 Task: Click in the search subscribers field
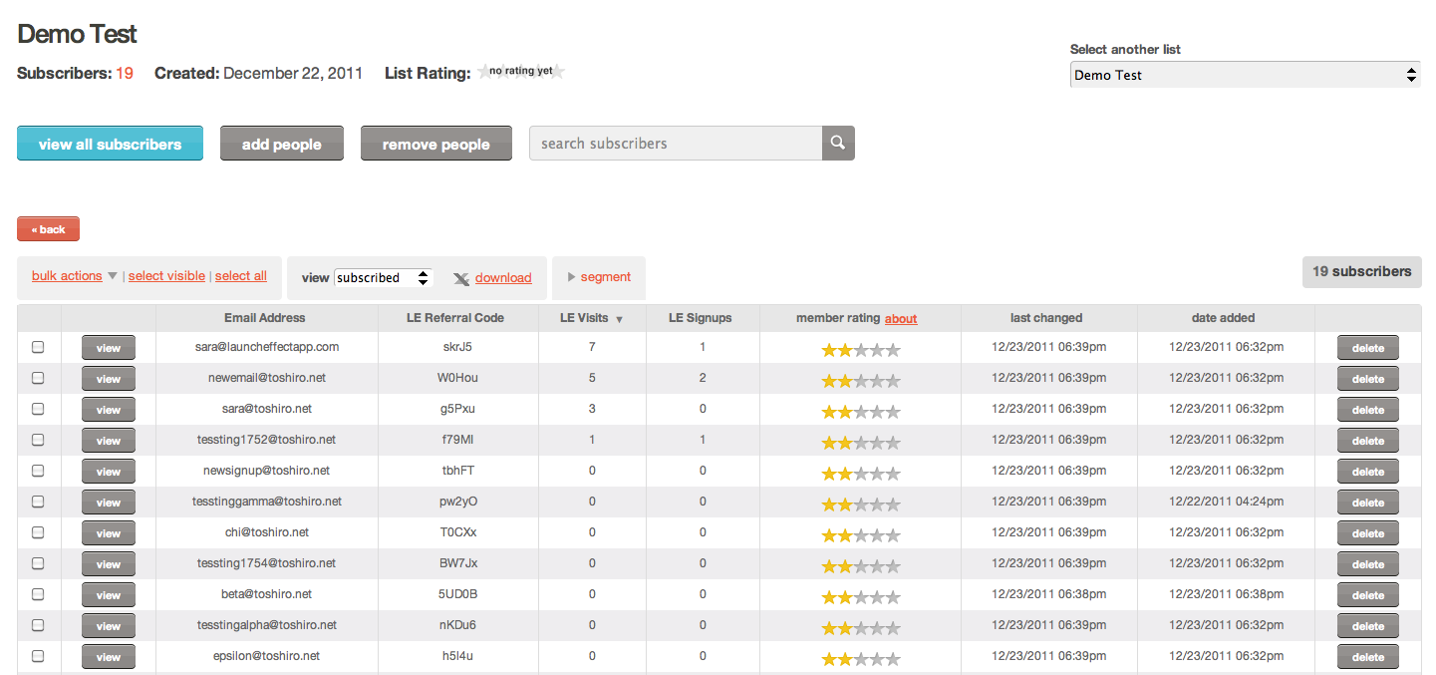tap(676, 143)
